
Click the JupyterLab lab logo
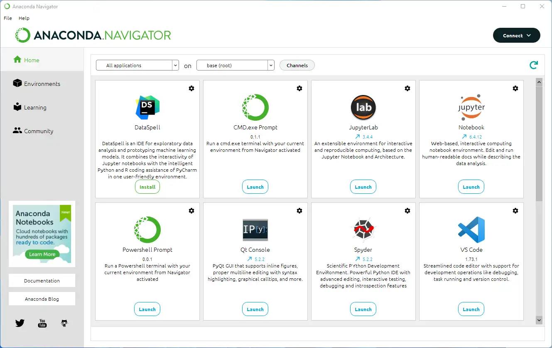[363, 107]
